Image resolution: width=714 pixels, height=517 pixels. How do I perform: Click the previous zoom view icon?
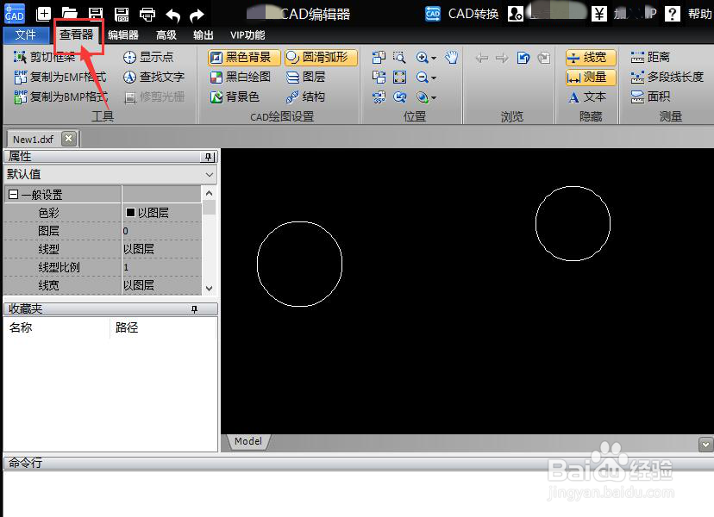[x=399, y=97]
